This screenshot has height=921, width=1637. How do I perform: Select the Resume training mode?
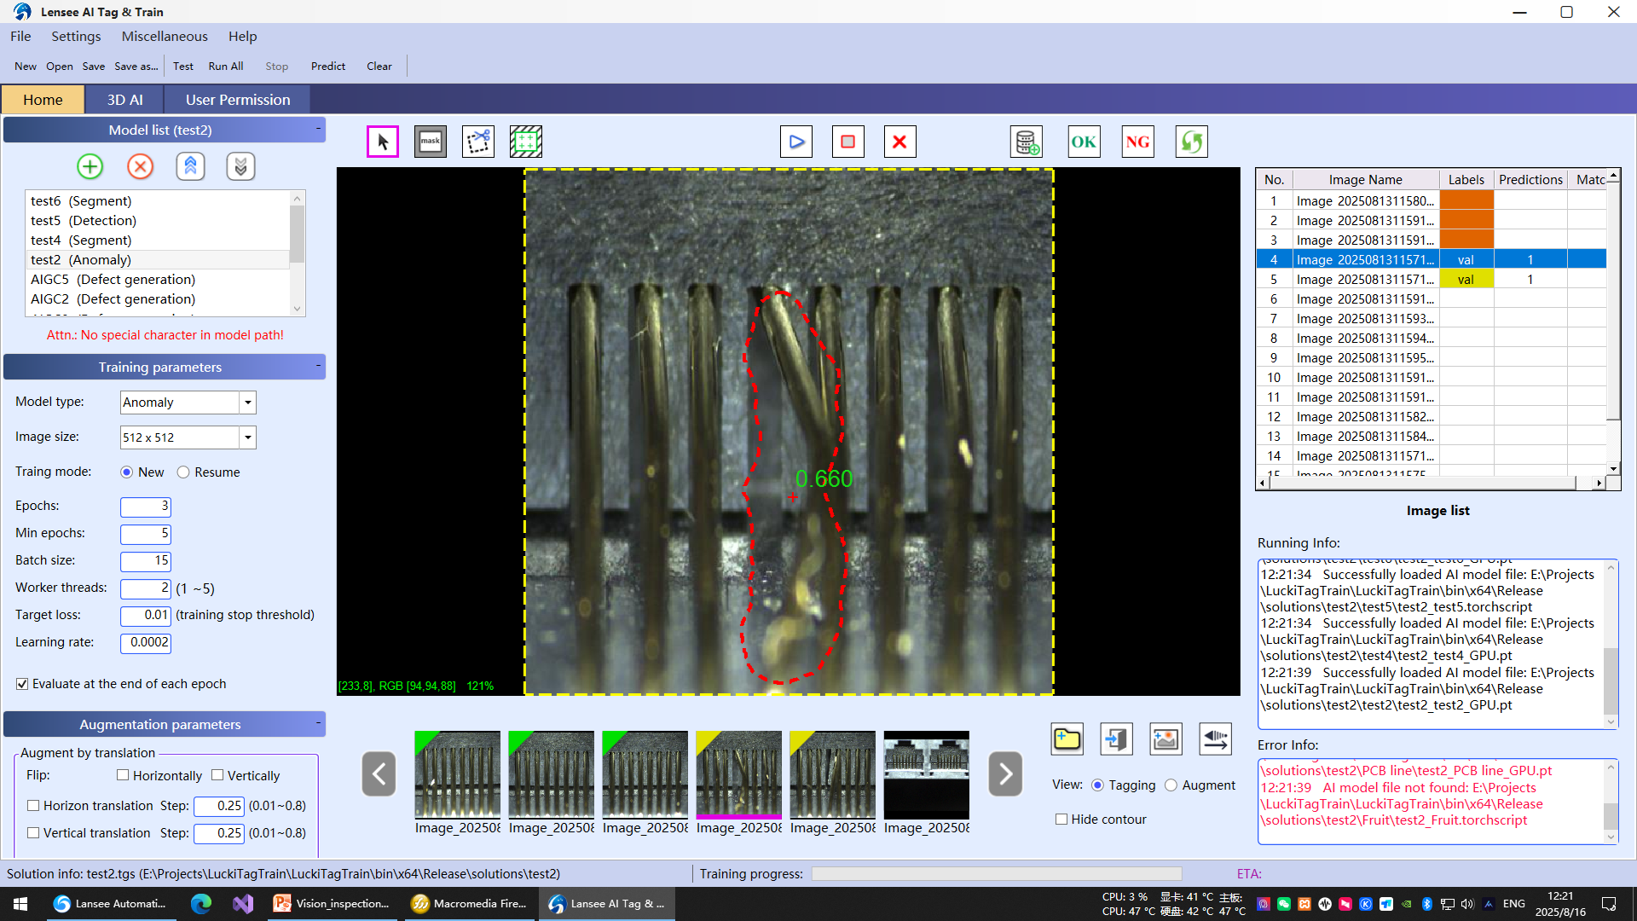pyautogui.click(x=183, y=472)
